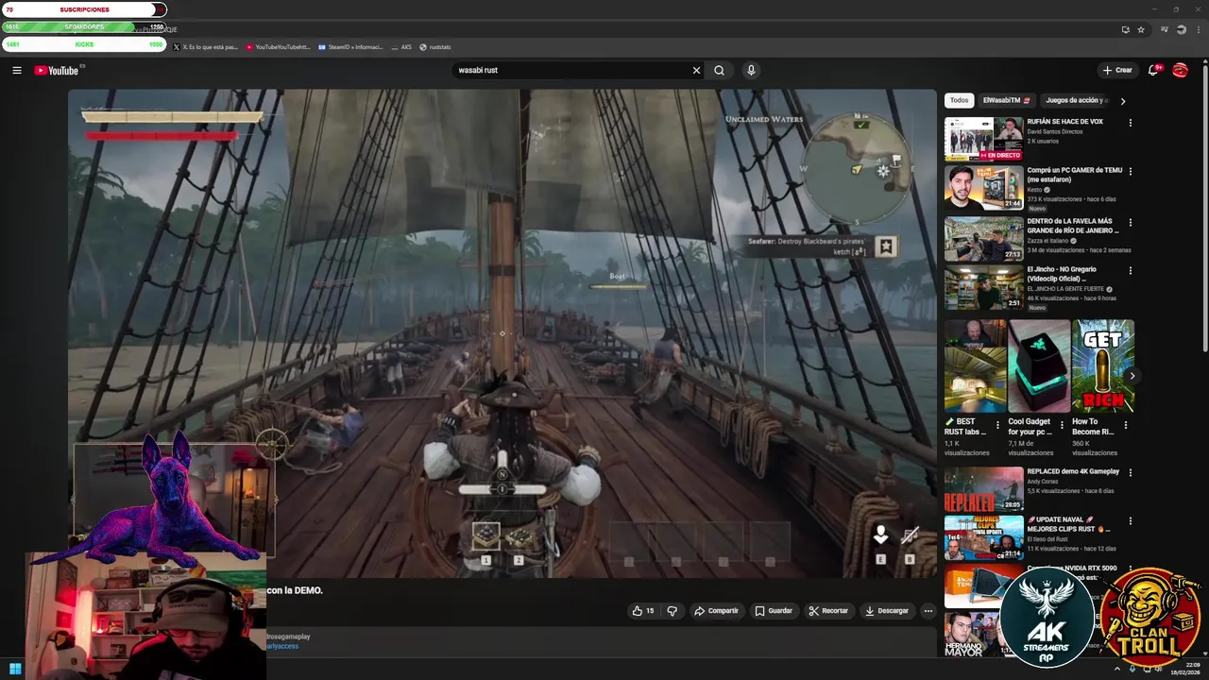Image resolution: width=1209 pixels, height=680 pixels.
Task: Open 'DENTRO de LA FAVELA' video thumbnail
Action: [983, 239]
